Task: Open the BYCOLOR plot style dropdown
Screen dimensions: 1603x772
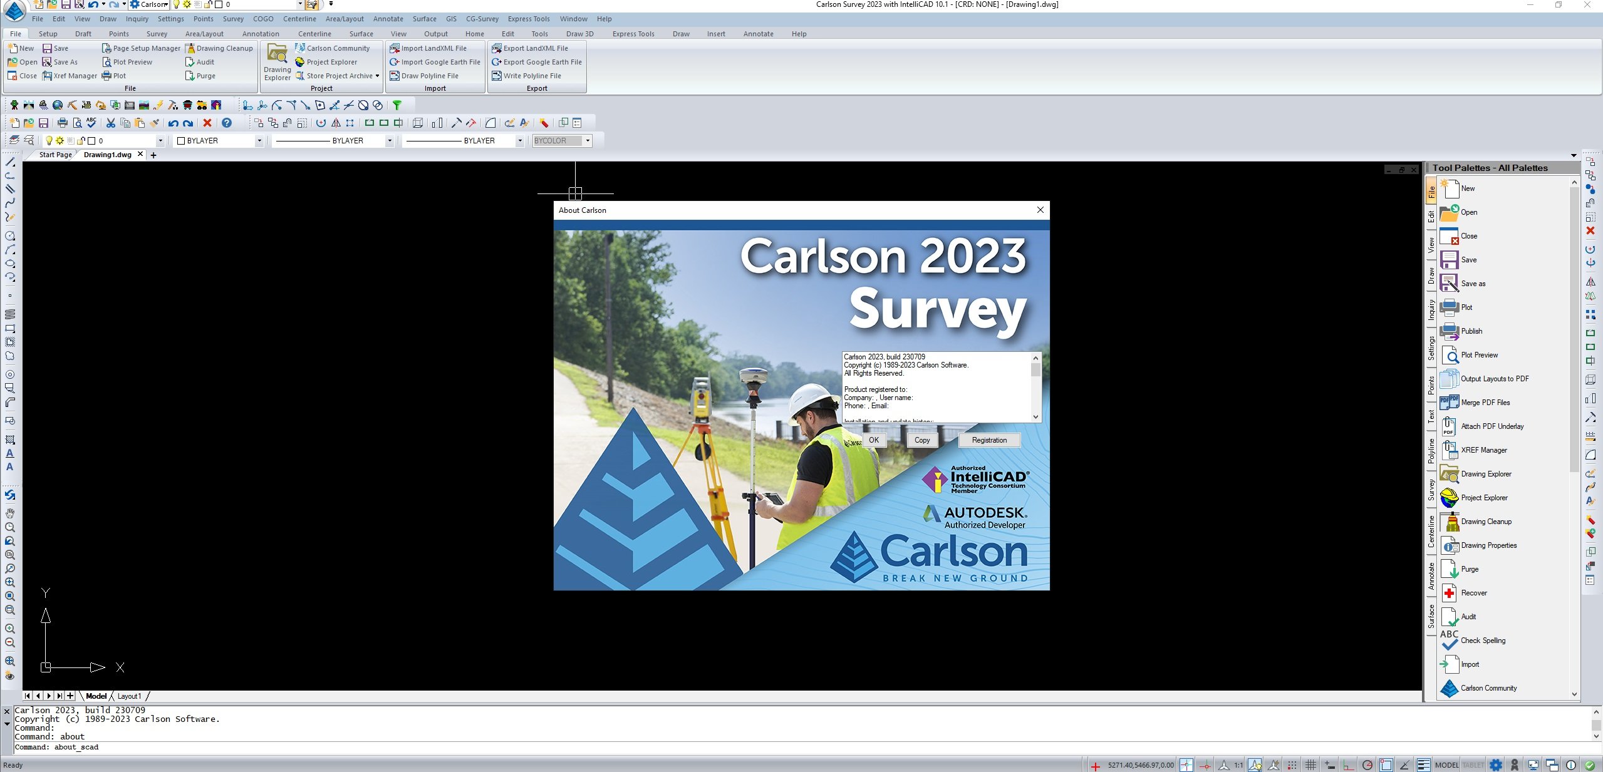Action: coord(588,141)
